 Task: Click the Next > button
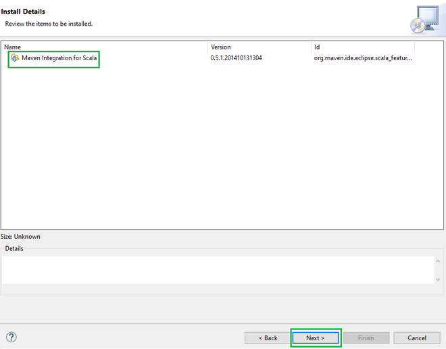316,338
